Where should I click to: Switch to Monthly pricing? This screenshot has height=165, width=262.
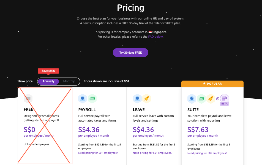pyautogui.click(x=69, y=81)
